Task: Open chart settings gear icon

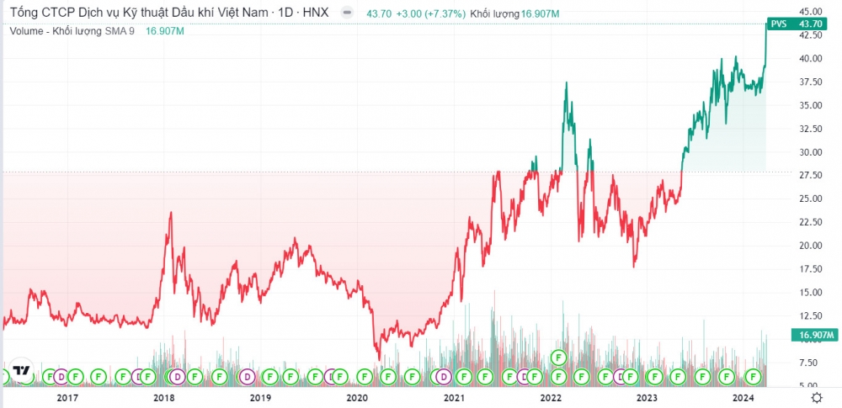Action: click(x=817, y=398)
